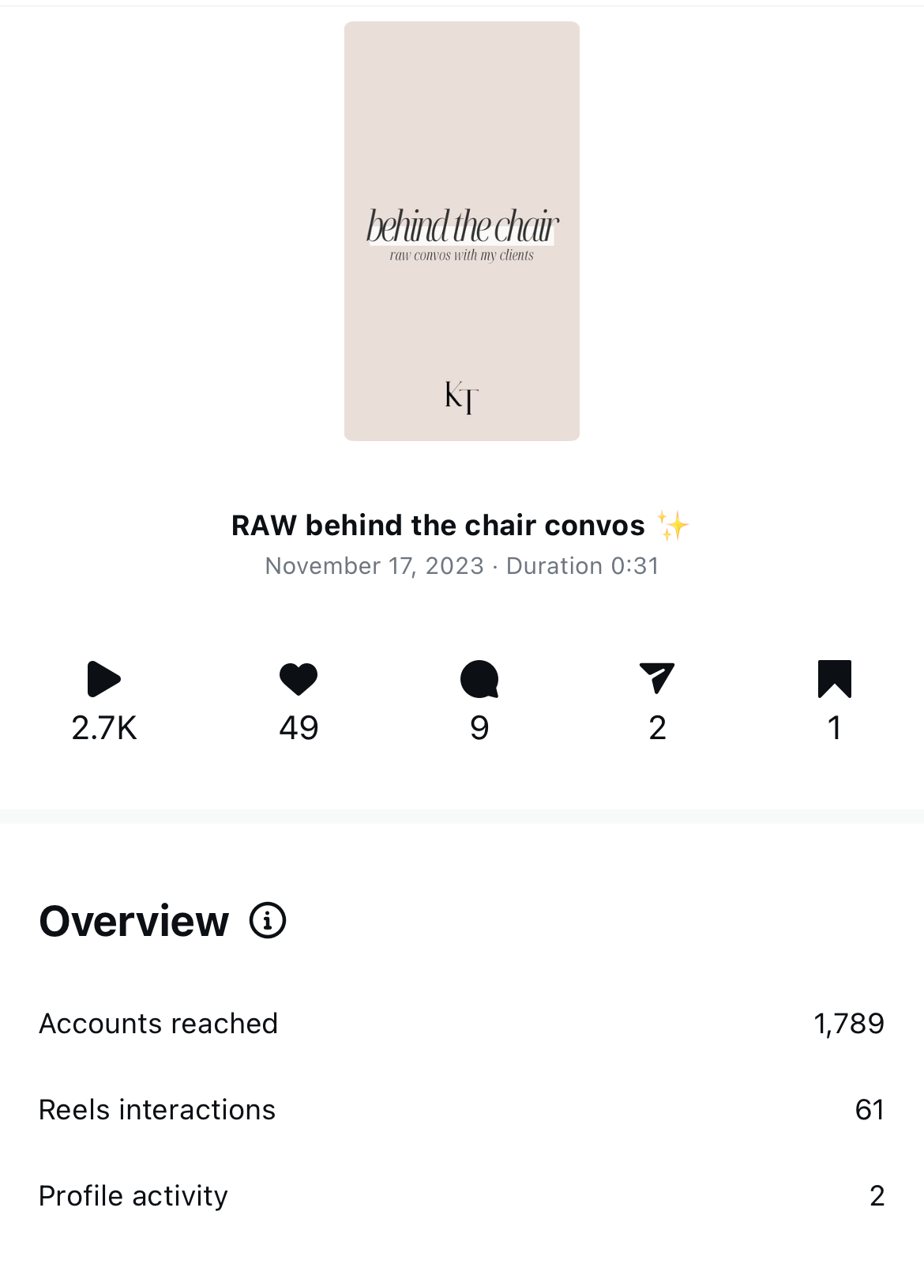The image size is (924, 1268).
Task: Tap the plays triangle icon
Action: point(103,679)
